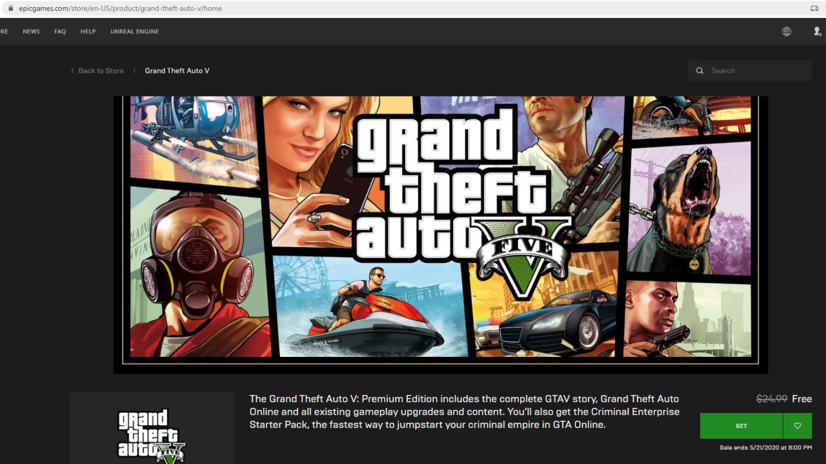Screen dimensions: 826x464
Task: Open the Unreal Engine menu item
Action: pos(134,32)
